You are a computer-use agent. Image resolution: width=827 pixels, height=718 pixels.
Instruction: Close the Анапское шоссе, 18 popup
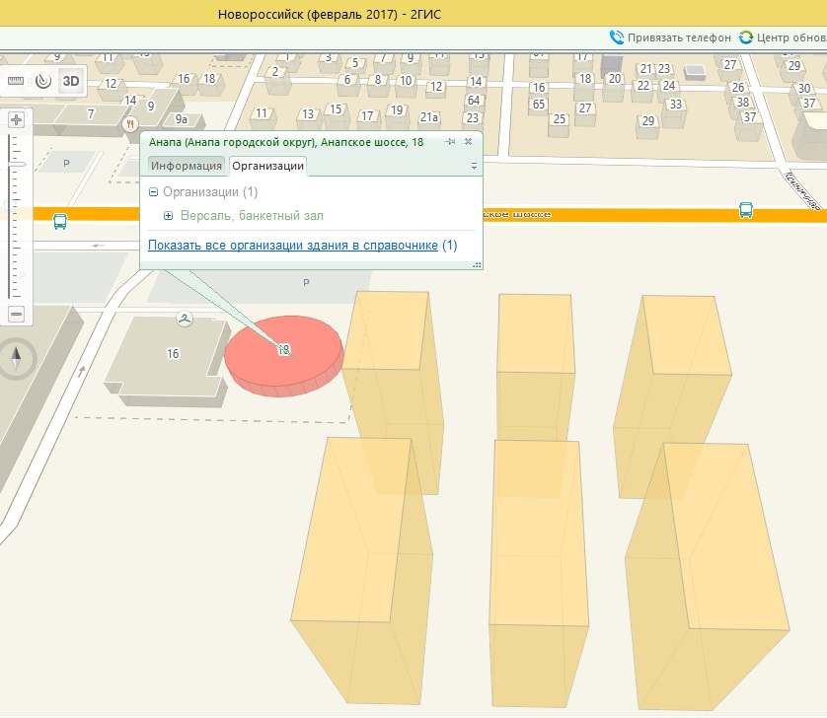(468, 142)
